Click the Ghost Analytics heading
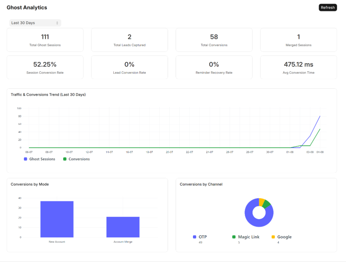 (x=27, y=7)
